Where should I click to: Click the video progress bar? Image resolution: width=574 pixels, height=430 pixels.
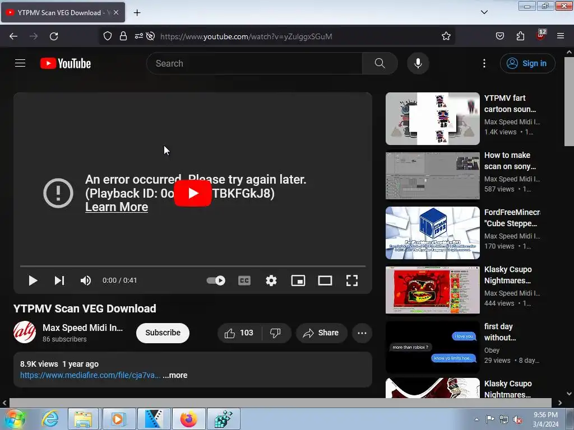[x=193, y=266]
